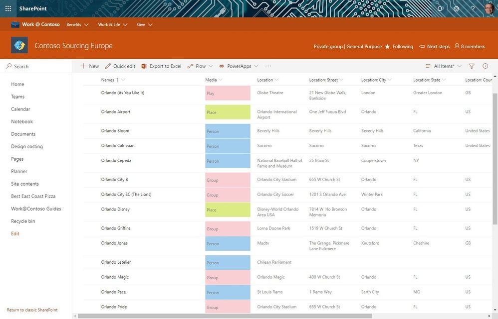Expand the Work & Life menu
This screenshot has width=498, height=319.
[112, 24]
